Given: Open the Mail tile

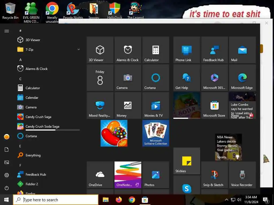Looking at the screenshot, I should [242, 50].
